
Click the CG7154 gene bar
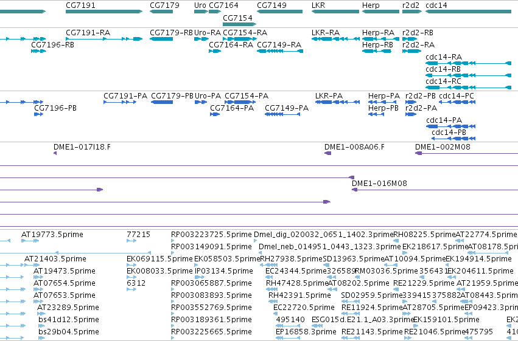coord(239,24)
